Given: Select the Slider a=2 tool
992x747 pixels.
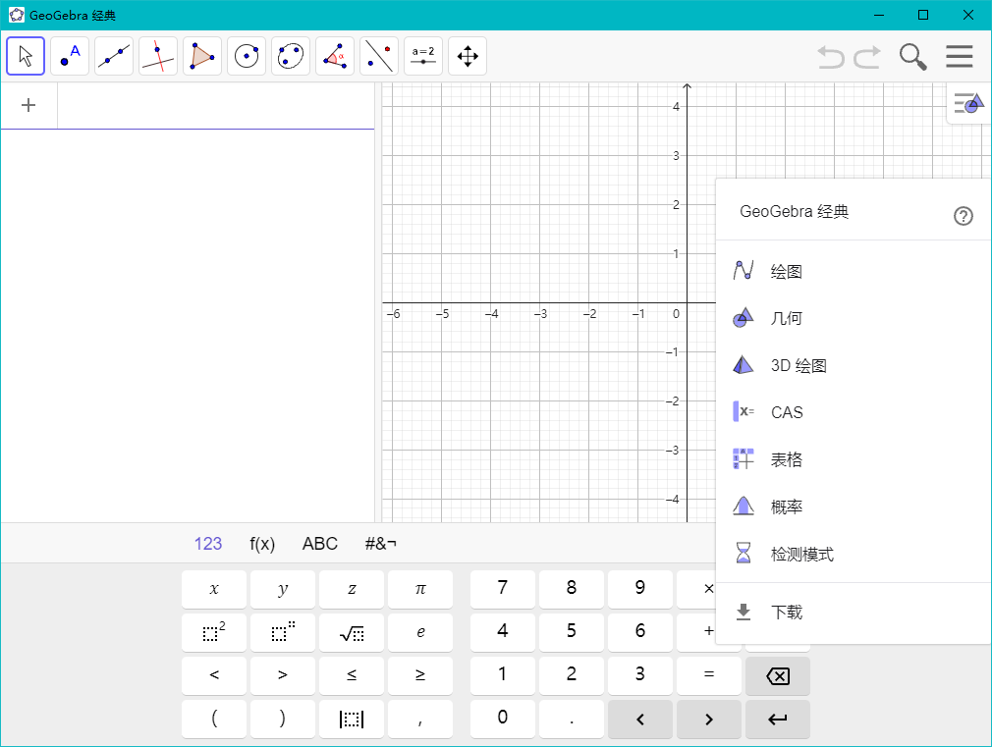Looking at the screenshot, I should (x=423, y=56).
